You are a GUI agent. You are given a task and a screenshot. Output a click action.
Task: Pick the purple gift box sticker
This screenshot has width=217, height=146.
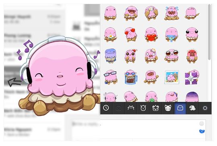click(x=192, y=77)
